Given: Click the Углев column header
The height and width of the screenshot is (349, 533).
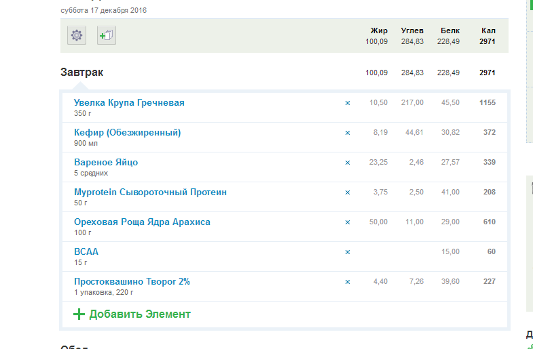Looking at the screenshot, I should [412, 31].
